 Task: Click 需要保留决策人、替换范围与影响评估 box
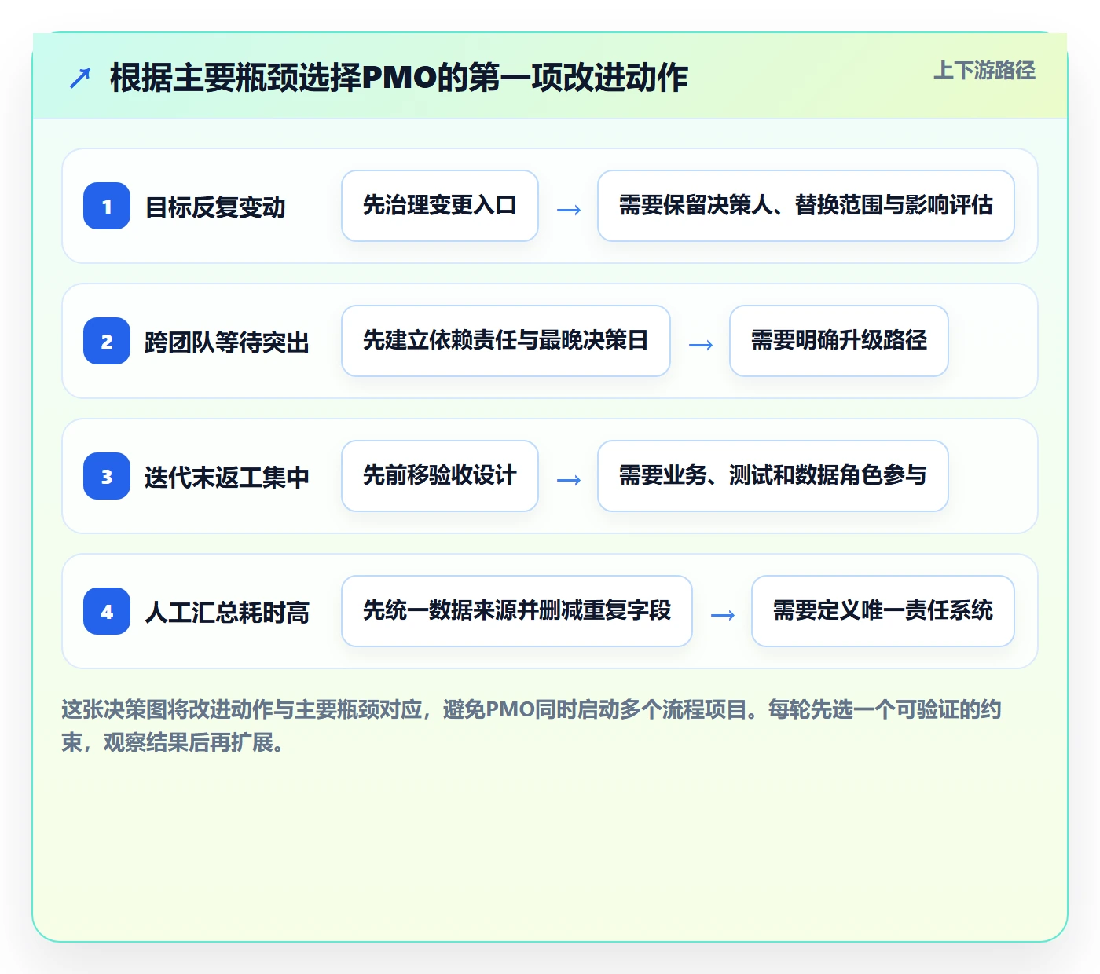point(806,206)
